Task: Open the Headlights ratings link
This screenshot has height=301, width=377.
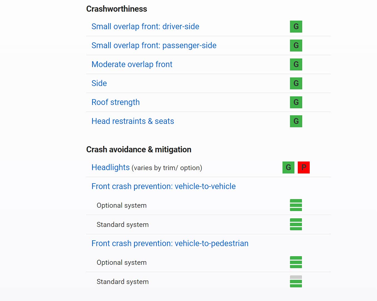Action: [110, 168]
